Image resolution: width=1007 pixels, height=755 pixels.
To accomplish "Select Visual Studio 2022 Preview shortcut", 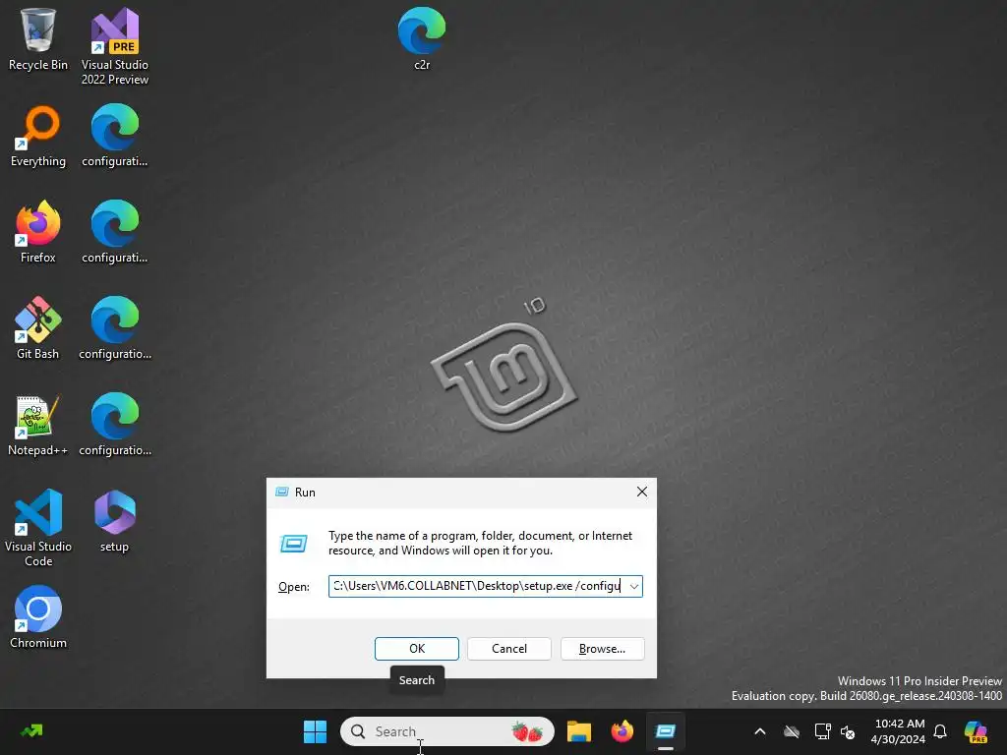I will (x=115, y=46).
